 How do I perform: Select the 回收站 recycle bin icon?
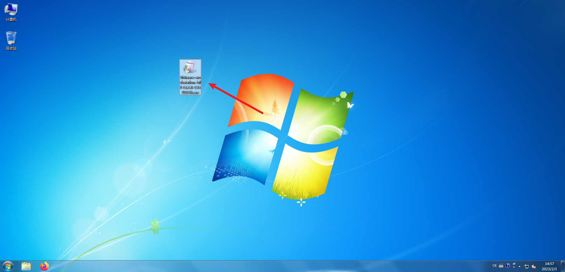tap(11, 41)
